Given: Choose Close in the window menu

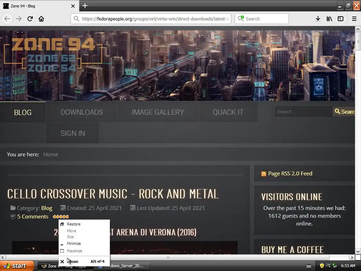Looking at the screenshot, I should 84,261.
